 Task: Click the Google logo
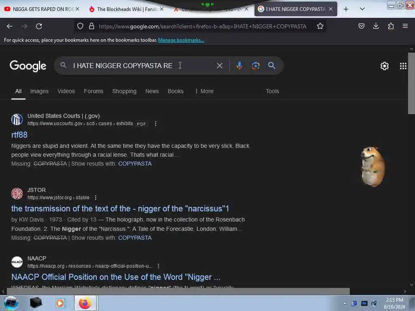click(28, 66)
